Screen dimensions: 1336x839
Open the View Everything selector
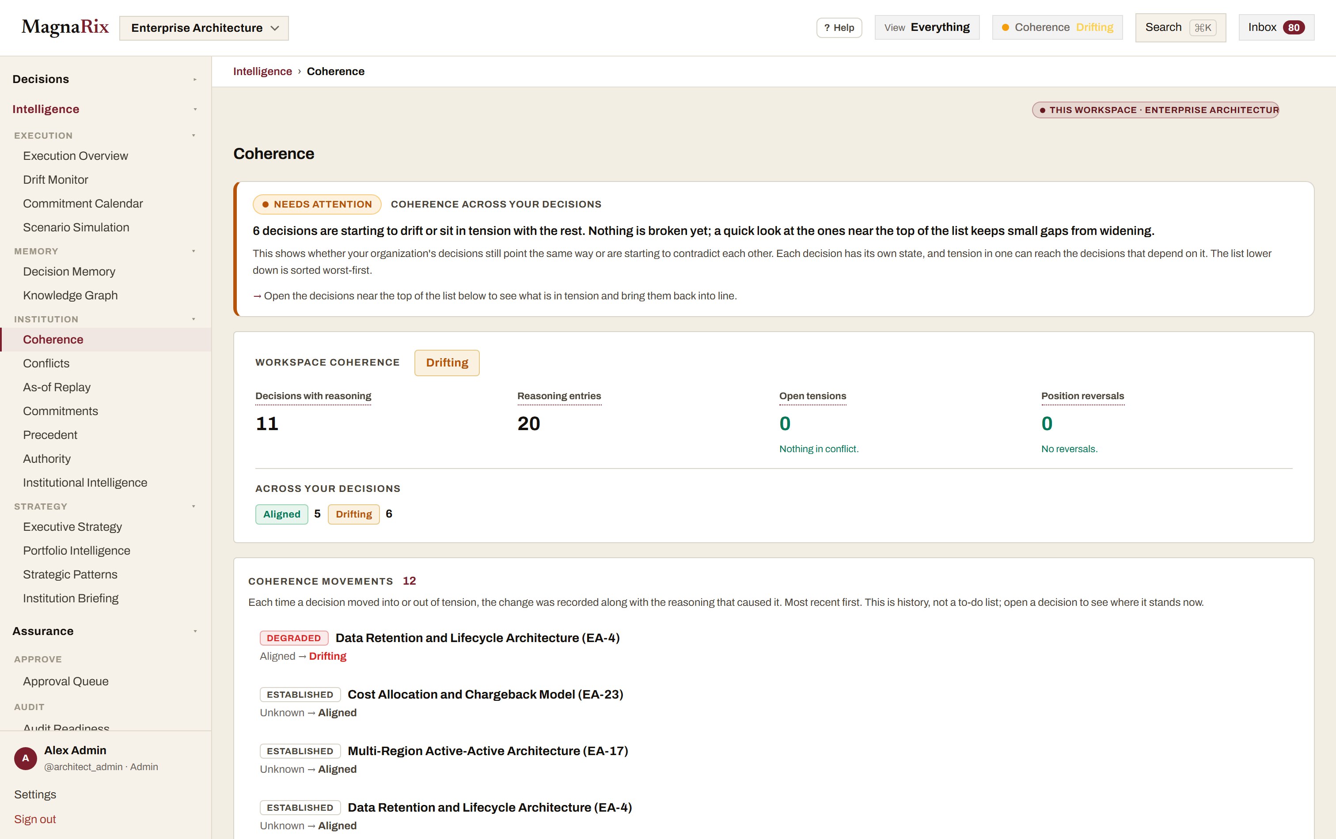[x=926, y=27]
